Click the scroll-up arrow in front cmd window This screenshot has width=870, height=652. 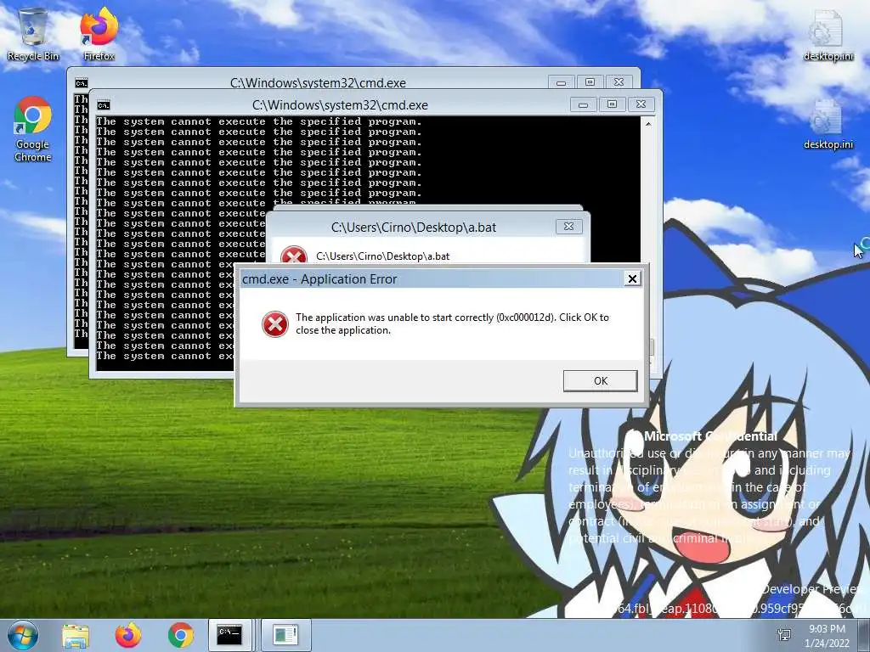point(648,124)
